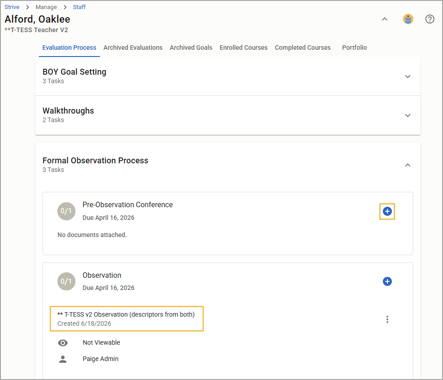This screenshot has height=380, width=443.
Task: Click the Manage breadcrumb
Action: (46, 7)
